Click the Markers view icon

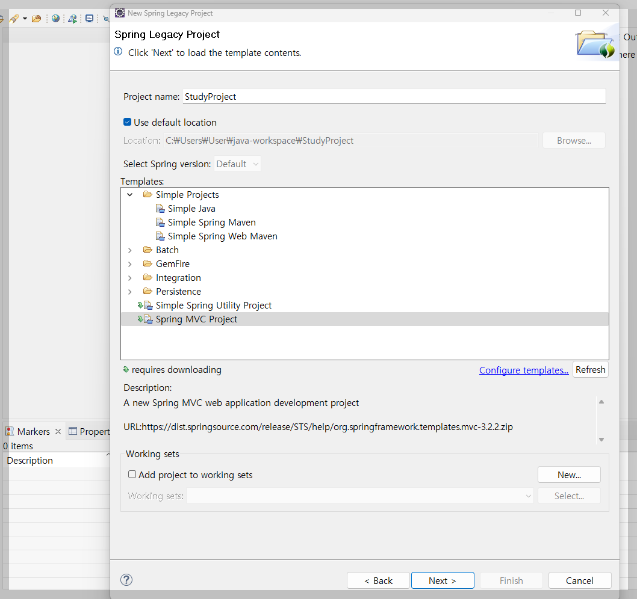10,431
